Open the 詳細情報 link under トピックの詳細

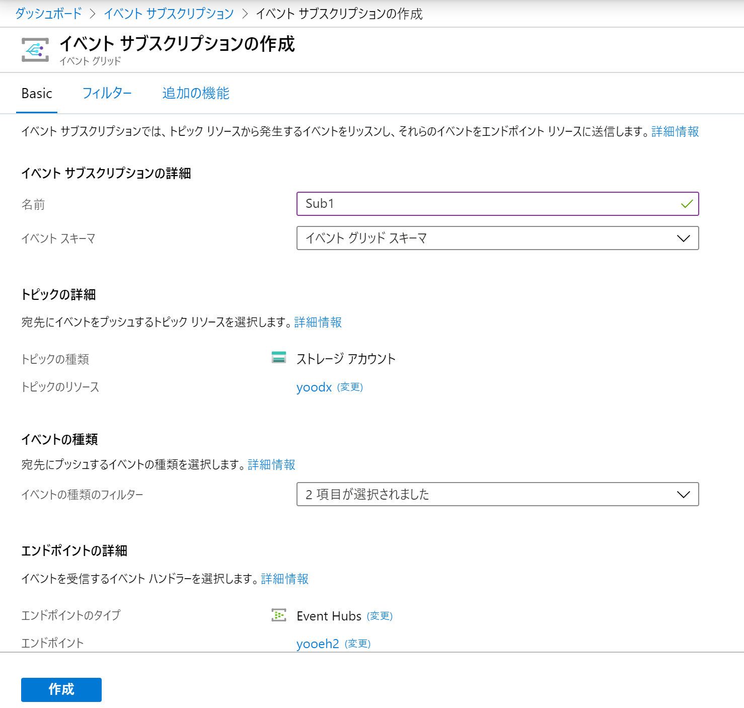tap(318, 323)
